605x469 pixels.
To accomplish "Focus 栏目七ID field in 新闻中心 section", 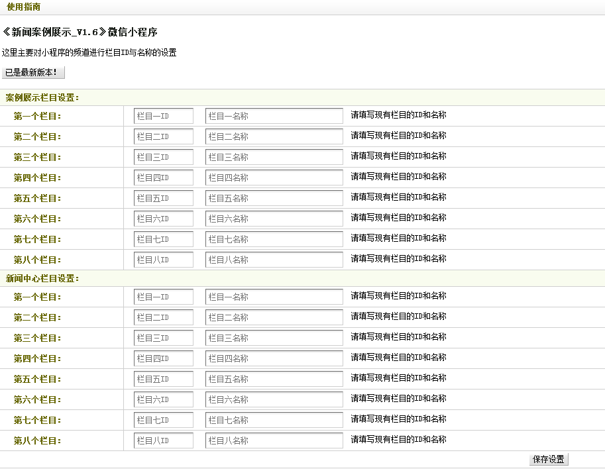I will pyautogui.click(x=164, y=421).
